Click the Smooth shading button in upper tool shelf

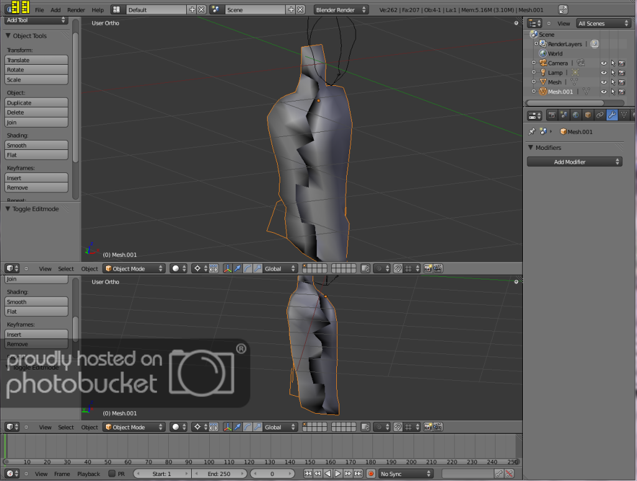(36, 146)
